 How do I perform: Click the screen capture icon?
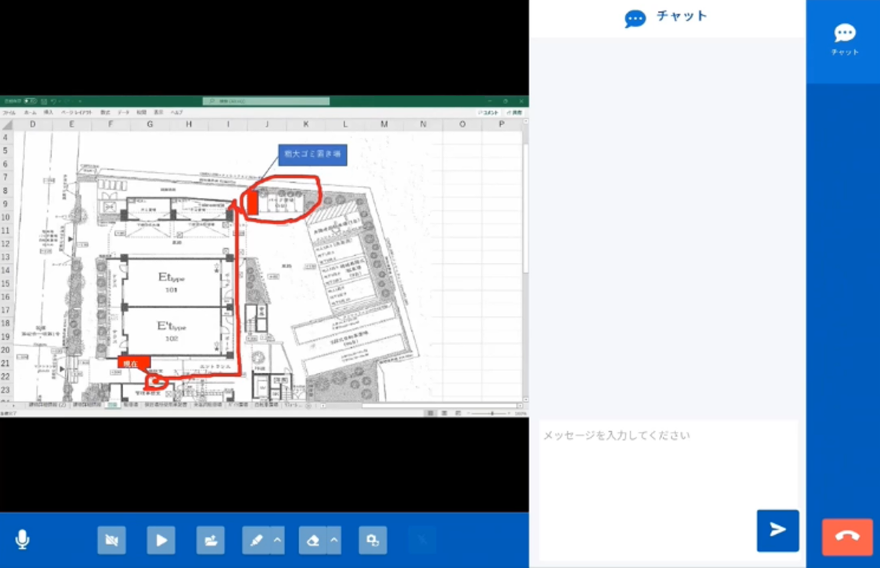tap(372, 540)
